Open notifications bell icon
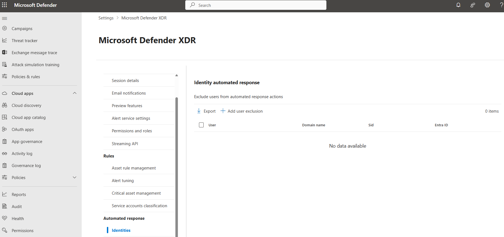 pos(458,5)
